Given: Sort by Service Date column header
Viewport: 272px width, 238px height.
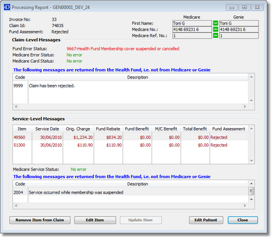Looking at the screenshot, I should pos(47,129).
